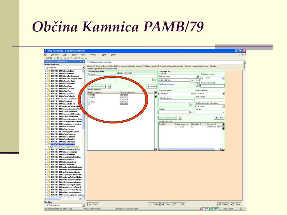This screenshot has width=287, height=215.
Task: Close the Strukturni prikaz arhivskih enot panel
Action: [83, 62]
